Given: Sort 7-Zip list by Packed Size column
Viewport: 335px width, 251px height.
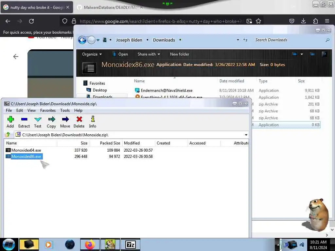Looking at the screenshot, I should coord(106,143).
